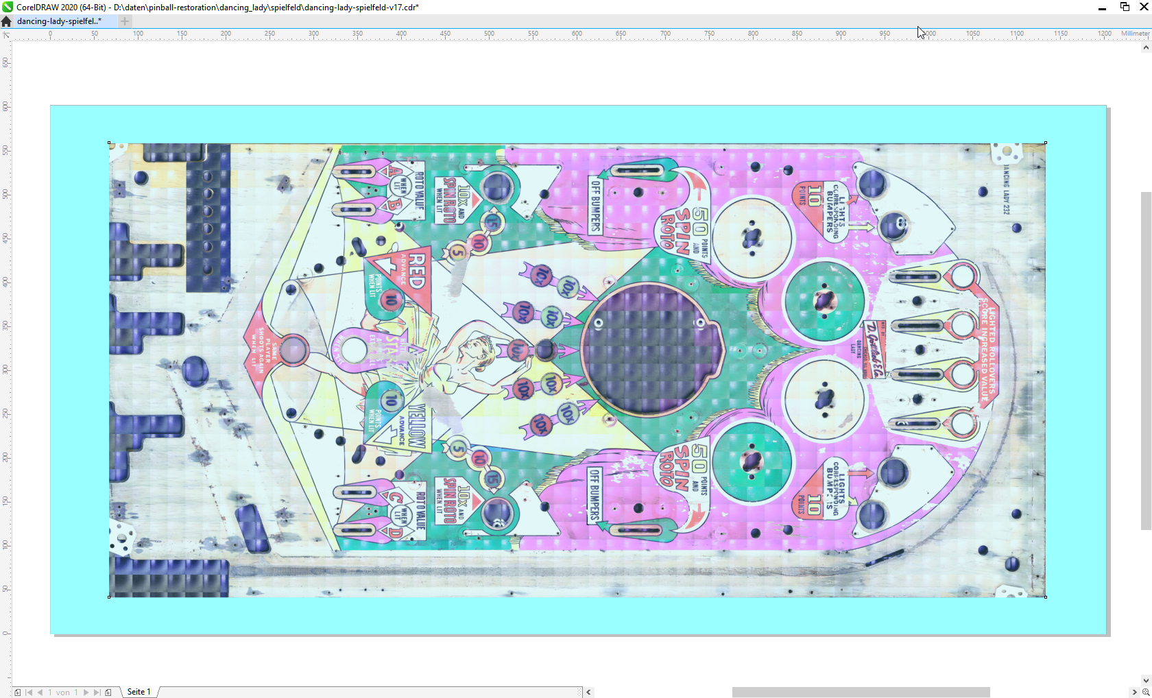Viewport: 1152px width, 698px height.
Task: Click the ruler origin icon at the ruler corner
Action: coord(5,34)
